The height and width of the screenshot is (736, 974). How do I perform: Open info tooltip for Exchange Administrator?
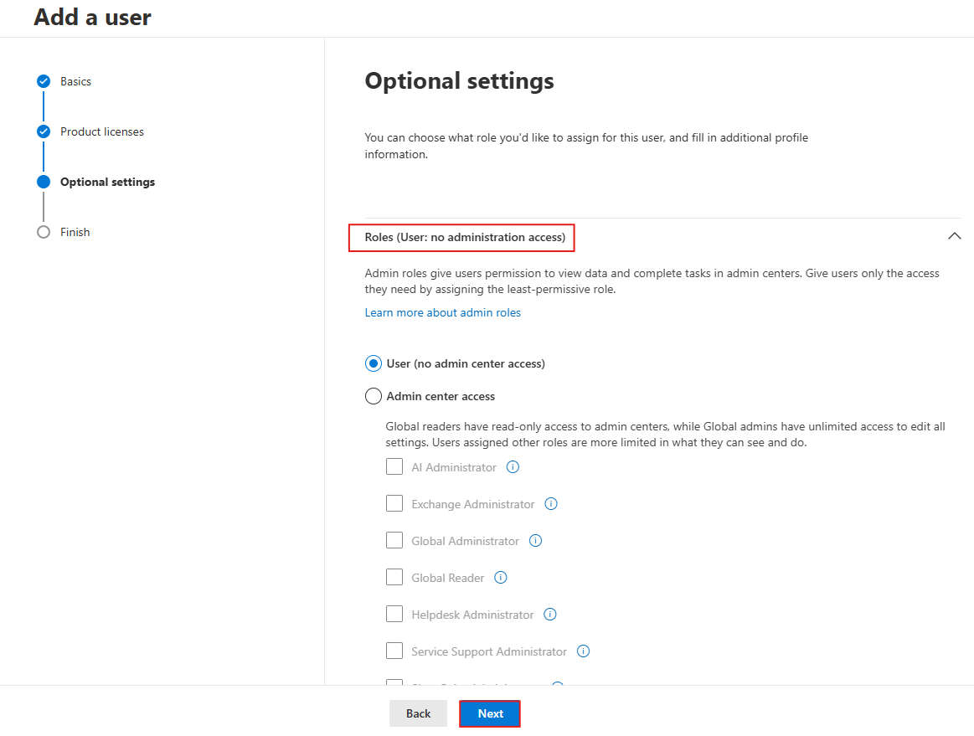[x=551, y=504]
